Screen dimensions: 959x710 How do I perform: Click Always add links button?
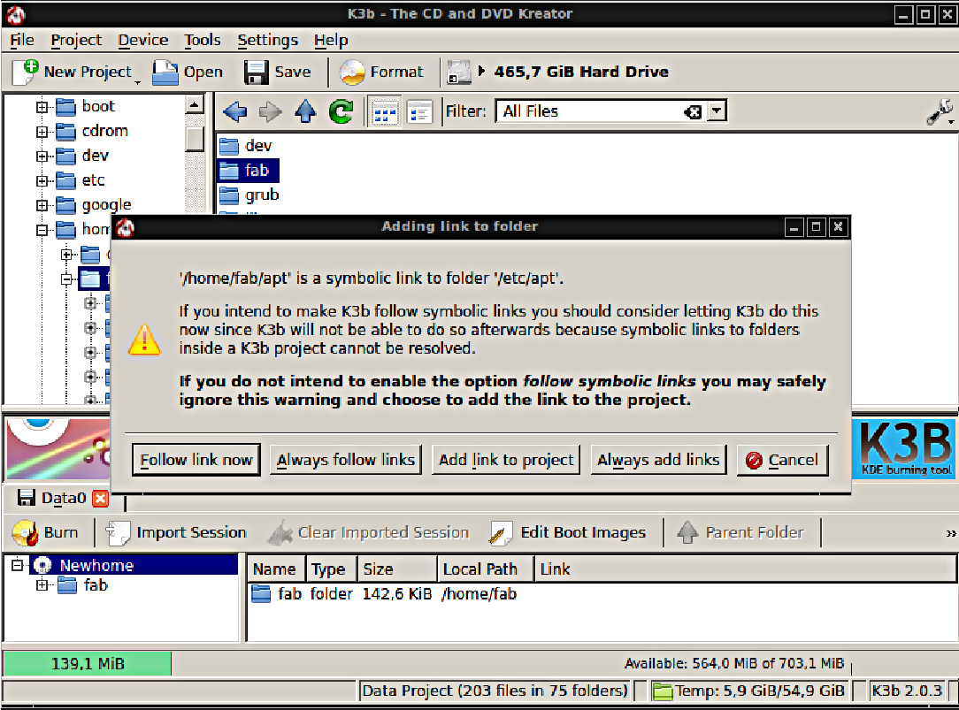click(659, 460)
